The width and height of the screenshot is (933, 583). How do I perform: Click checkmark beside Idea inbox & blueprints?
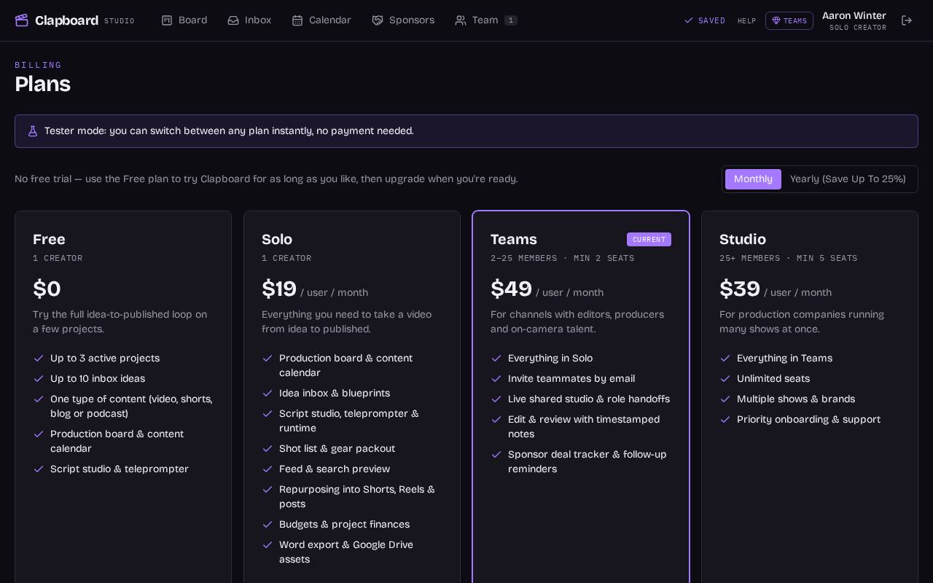point(268,394)
